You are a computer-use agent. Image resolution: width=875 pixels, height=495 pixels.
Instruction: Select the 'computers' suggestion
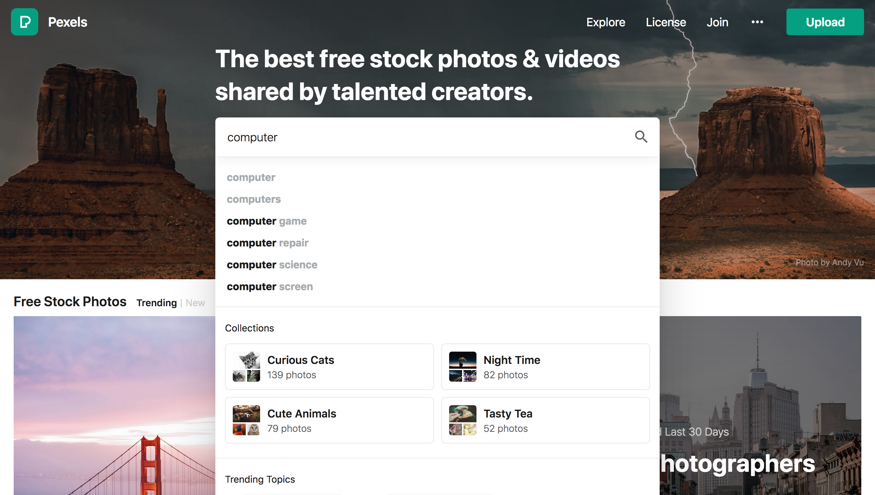point(254,199)
